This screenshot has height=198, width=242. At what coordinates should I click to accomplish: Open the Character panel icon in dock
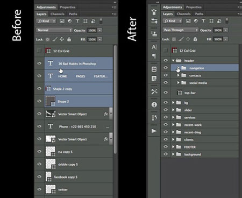tap(154, 47)
